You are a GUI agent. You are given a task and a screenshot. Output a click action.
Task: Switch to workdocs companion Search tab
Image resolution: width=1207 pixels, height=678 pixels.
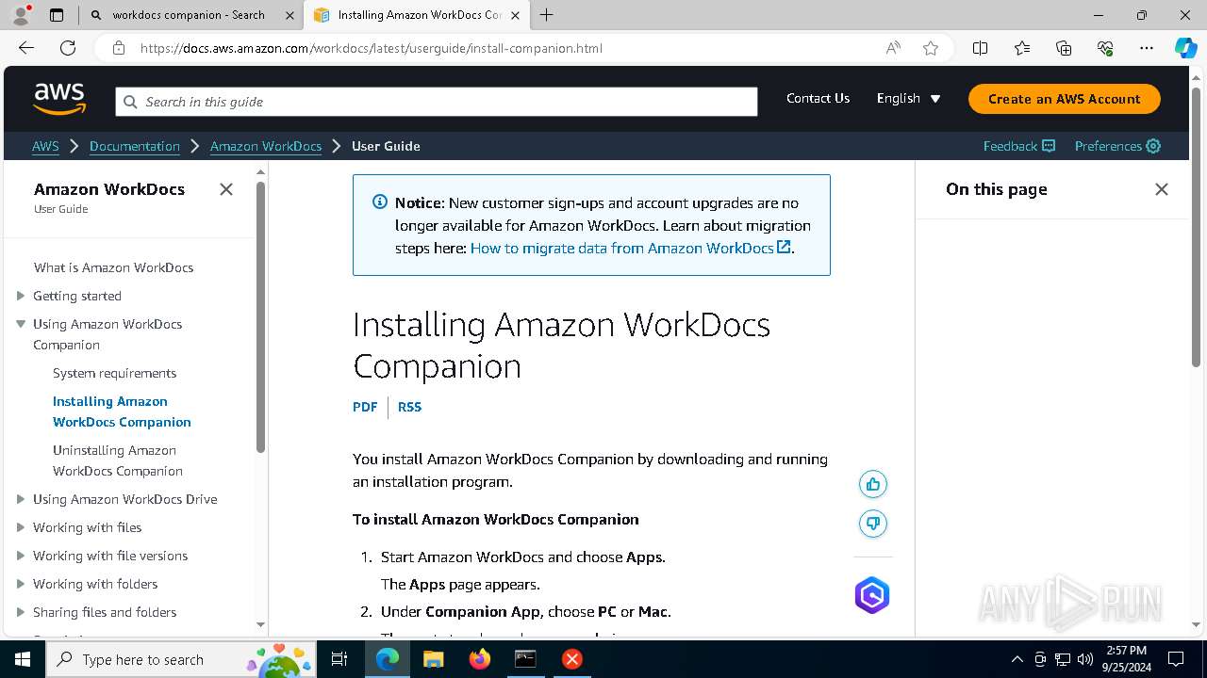[191, 15]
